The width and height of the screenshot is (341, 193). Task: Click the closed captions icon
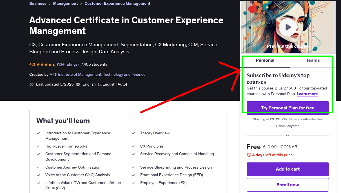click(100, 84)
